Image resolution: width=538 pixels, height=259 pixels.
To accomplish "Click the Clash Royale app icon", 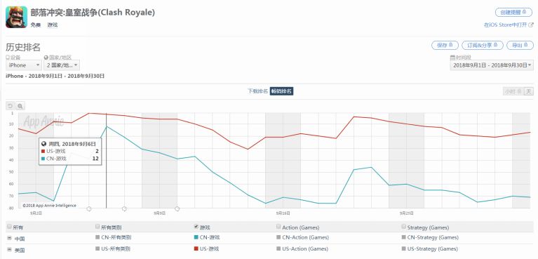I will (x=16, y=17).
